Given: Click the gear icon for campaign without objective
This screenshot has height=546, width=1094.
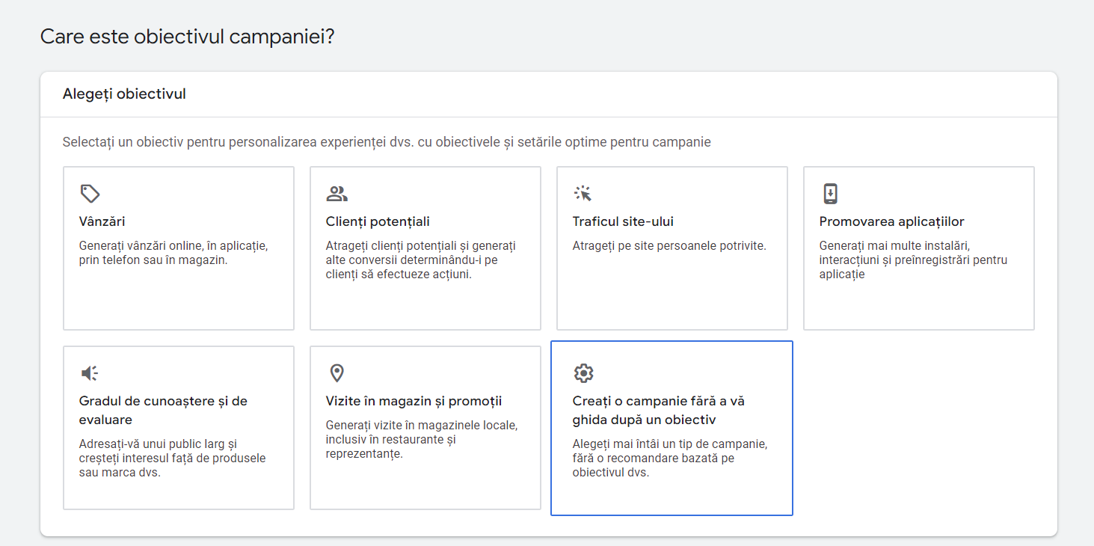Looking at the screenshot, I should [583, 373].
